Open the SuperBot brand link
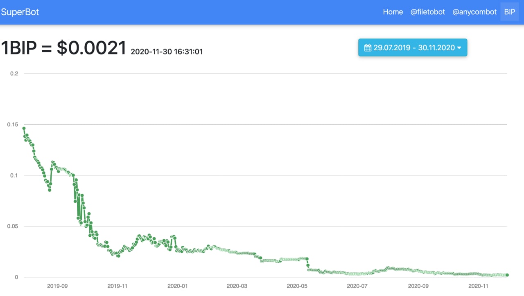 pyautogui.click(x=20, y=12)
